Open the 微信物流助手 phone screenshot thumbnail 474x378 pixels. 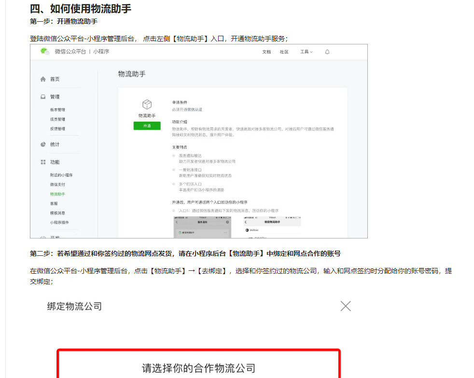[x=272, y=227]
